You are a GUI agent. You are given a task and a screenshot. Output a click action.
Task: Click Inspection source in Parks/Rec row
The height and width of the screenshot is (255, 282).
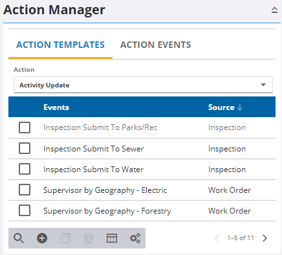pyautogui.click(x=227, y=127)
